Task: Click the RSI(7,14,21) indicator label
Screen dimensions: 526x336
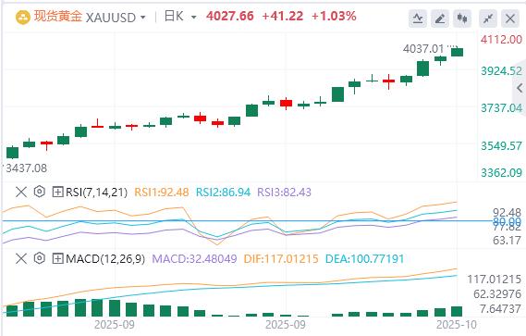Action: [97, 193]
